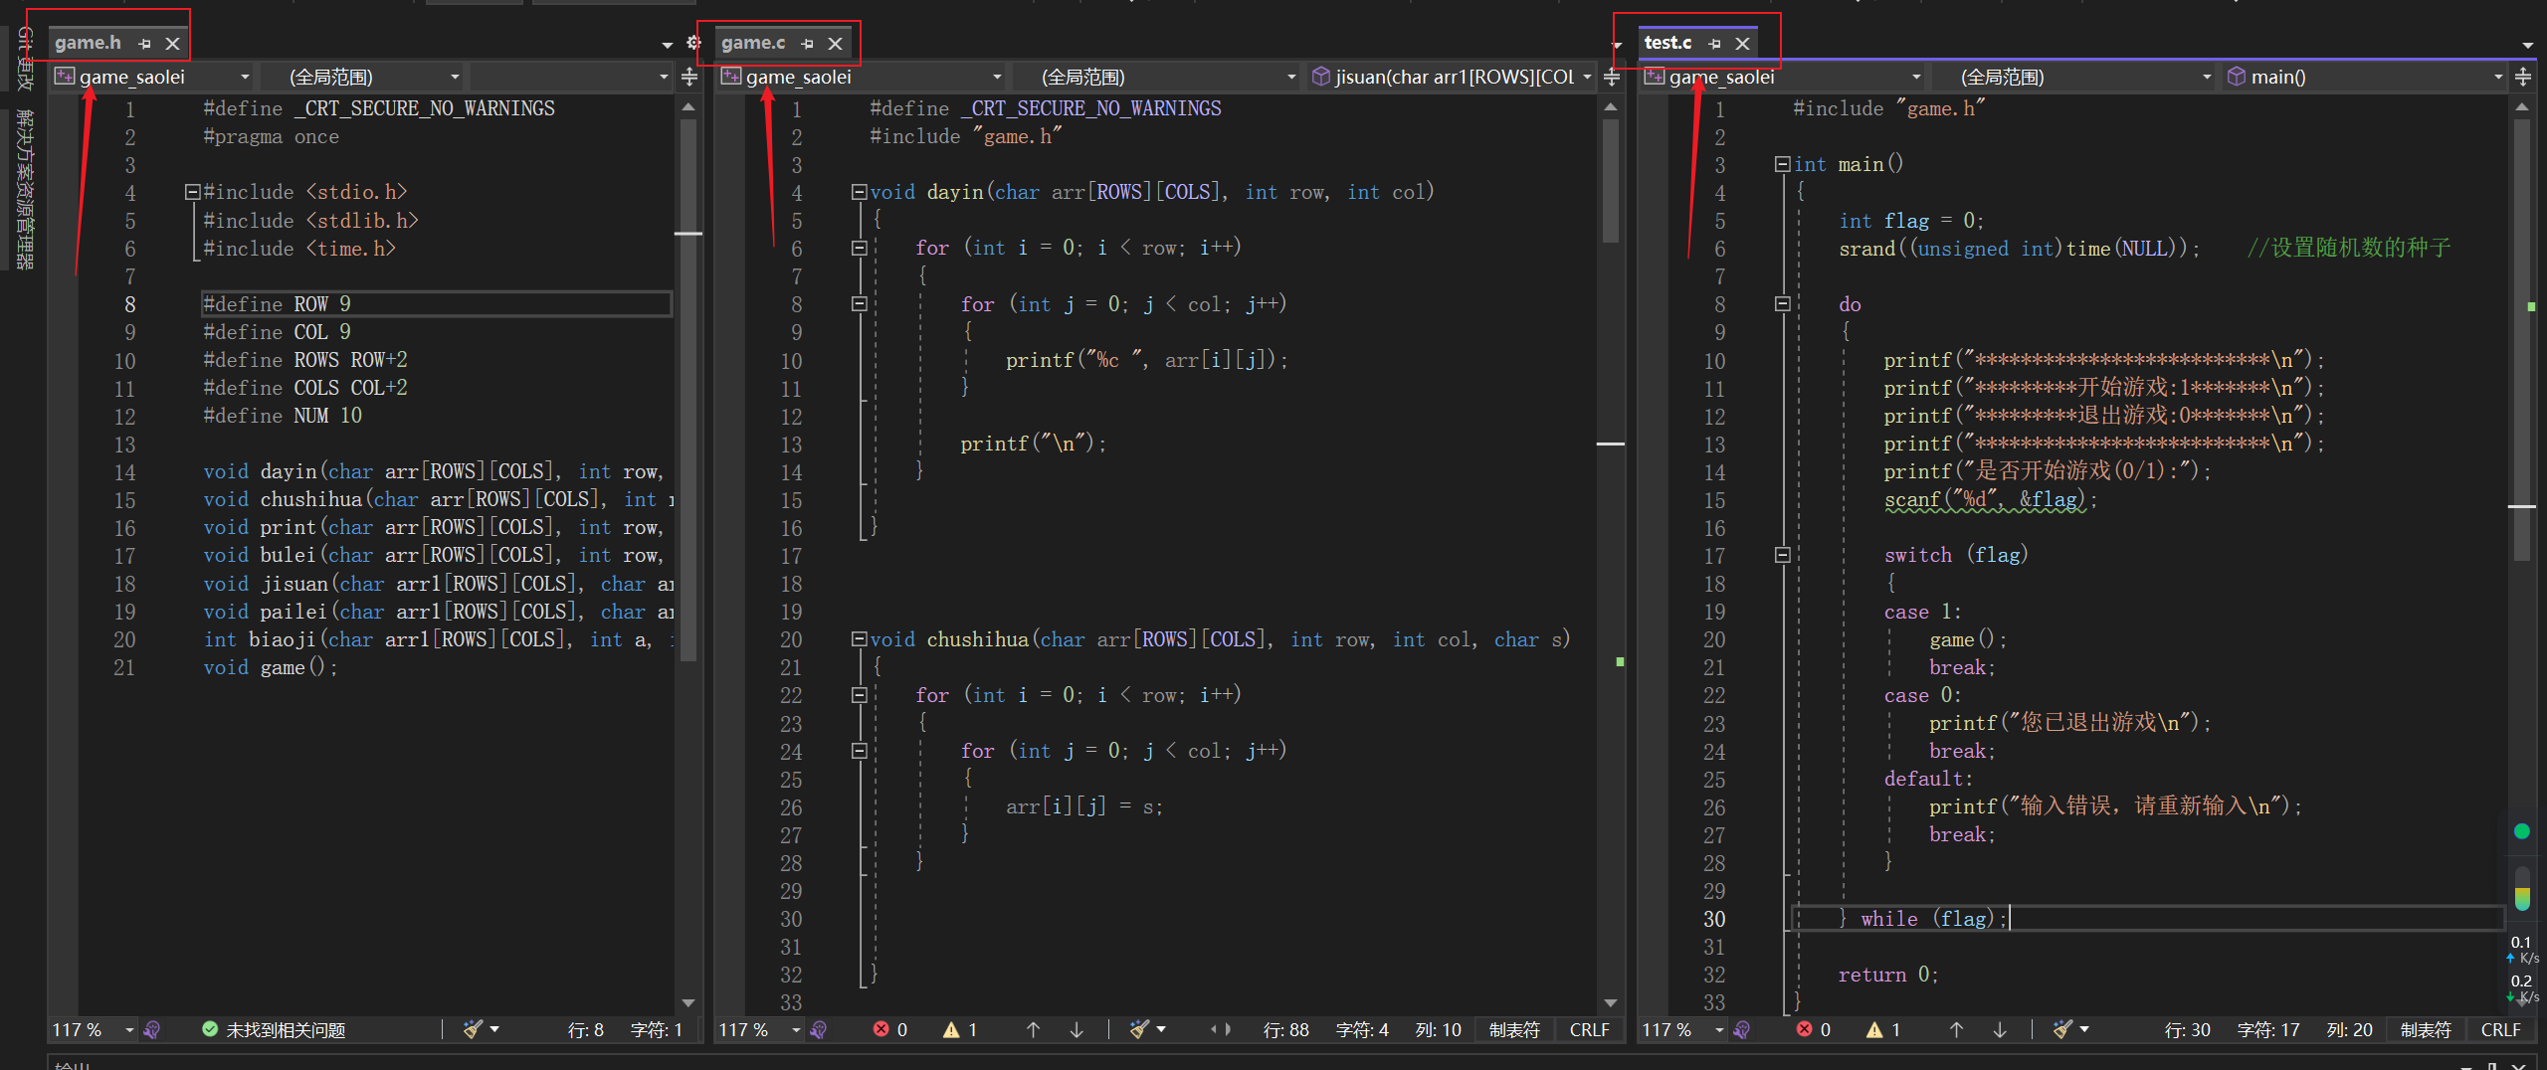Viewport: 2547px width, 1070px height.
Task: Switch to the game.c tab
Action: [753, 43]
